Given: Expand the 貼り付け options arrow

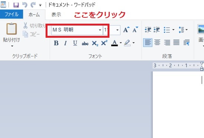Looking at the screenshot, I should [x=12, y=46].
